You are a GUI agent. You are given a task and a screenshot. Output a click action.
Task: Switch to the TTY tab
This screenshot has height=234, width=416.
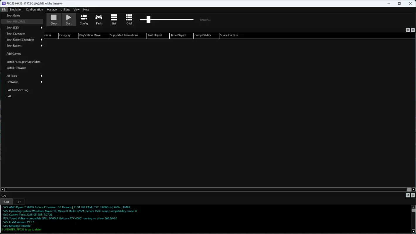click(x=18, y=202)
